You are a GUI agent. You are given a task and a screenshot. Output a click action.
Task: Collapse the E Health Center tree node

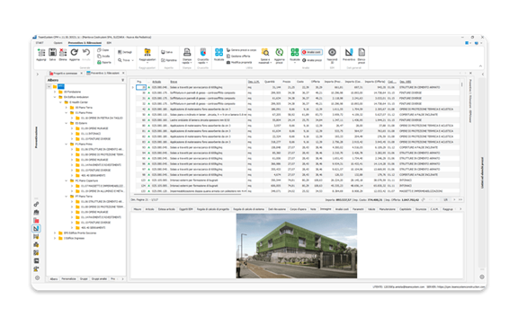(x=60, y=102)
